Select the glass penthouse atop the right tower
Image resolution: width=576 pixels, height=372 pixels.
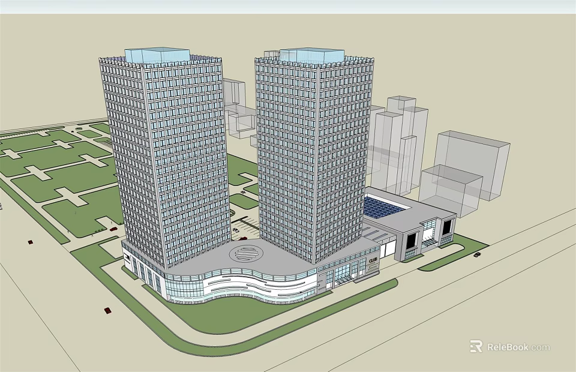point(312,55)
